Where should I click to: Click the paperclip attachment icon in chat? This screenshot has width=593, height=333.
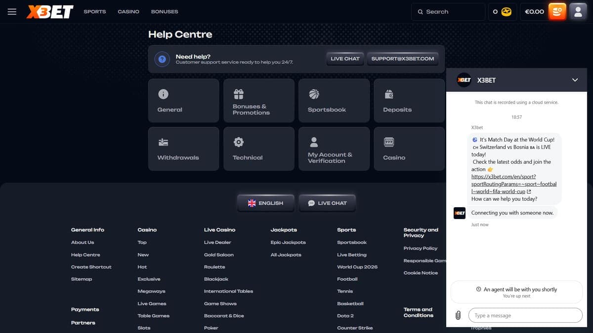point(458,315)
